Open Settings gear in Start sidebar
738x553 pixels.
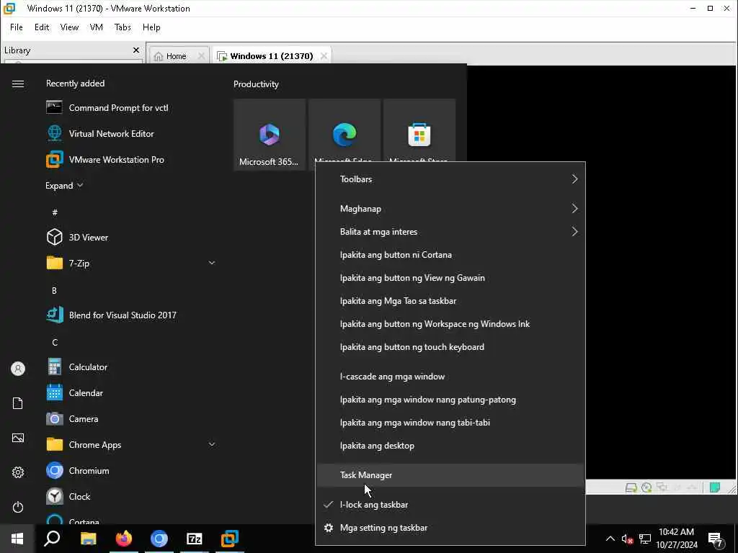point(18,472)
